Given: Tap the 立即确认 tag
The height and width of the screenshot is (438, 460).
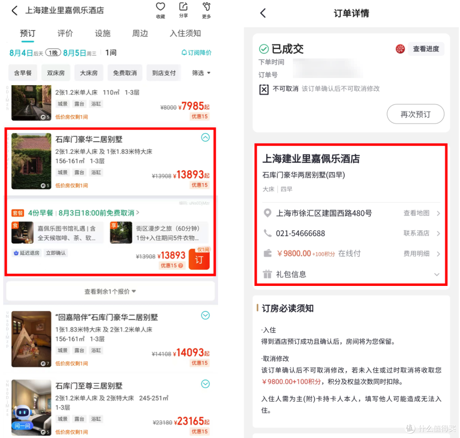Looking at the screenshot, I should pos(56,253).
